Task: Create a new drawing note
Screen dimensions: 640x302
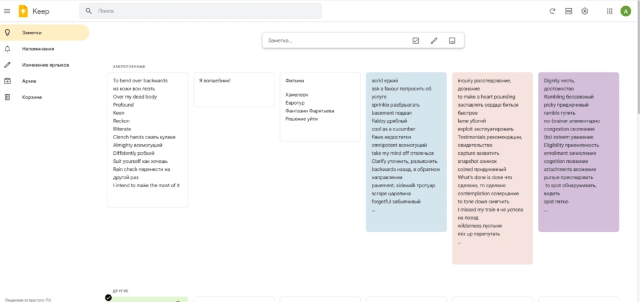Action: (434, 41)
